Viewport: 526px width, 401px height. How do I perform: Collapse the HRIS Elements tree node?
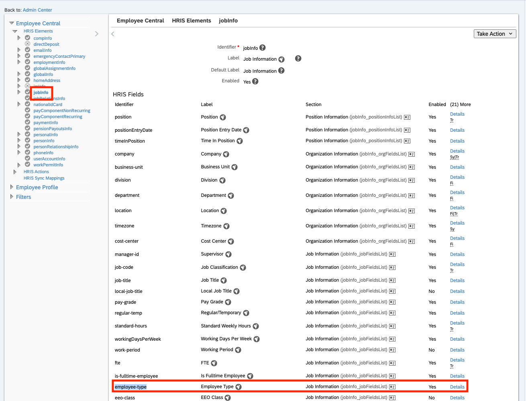[15, 31]
